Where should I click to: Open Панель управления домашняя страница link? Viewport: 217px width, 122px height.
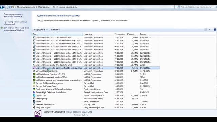point(13,15)
